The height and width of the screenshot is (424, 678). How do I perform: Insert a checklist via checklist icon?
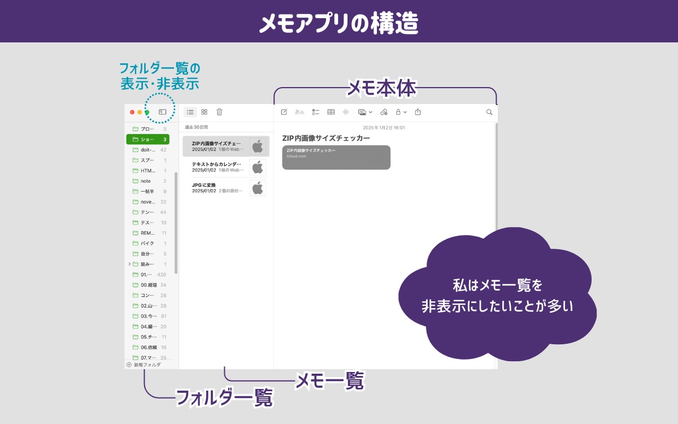[316, 112]
